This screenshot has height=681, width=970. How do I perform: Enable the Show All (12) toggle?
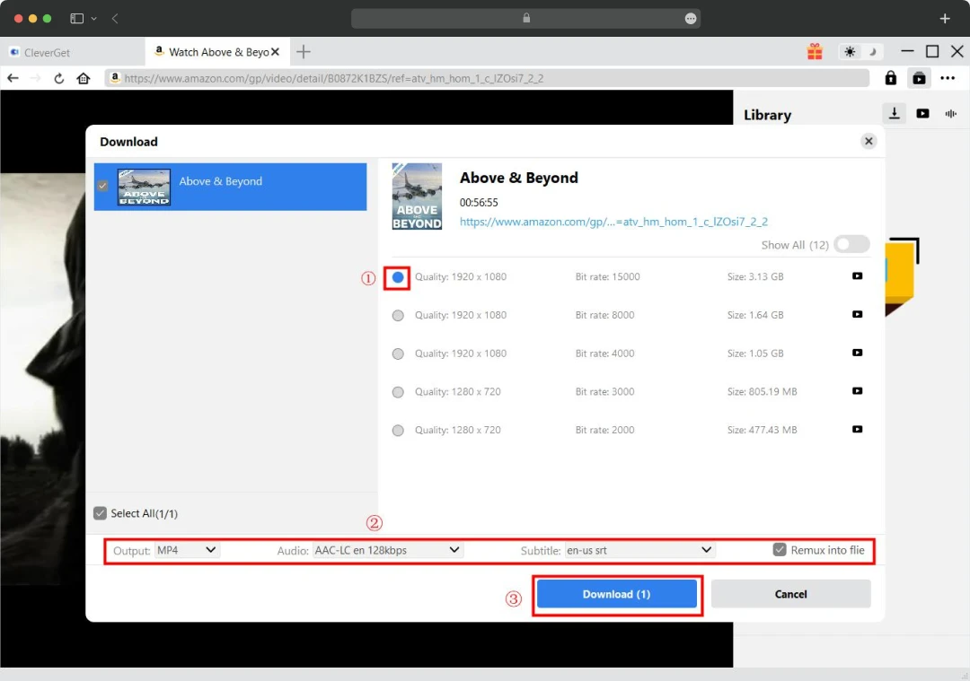click(851, 244)
